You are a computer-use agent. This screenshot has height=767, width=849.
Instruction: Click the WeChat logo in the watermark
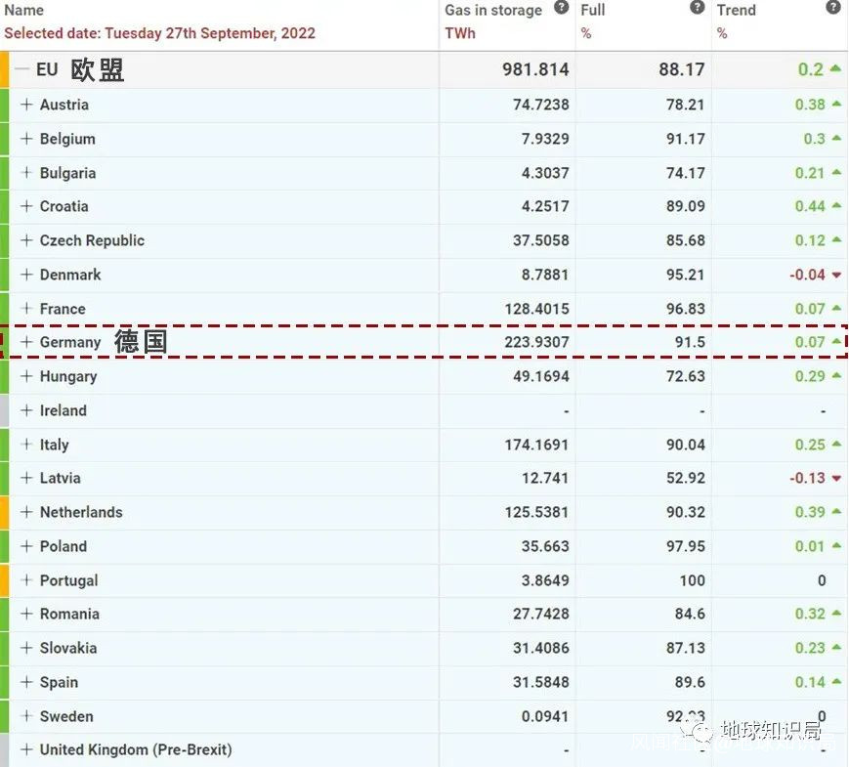coord(700,732)
